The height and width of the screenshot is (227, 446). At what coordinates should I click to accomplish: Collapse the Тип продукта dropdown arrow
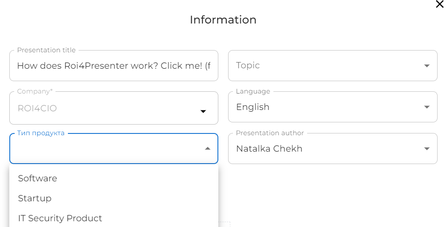208,149
